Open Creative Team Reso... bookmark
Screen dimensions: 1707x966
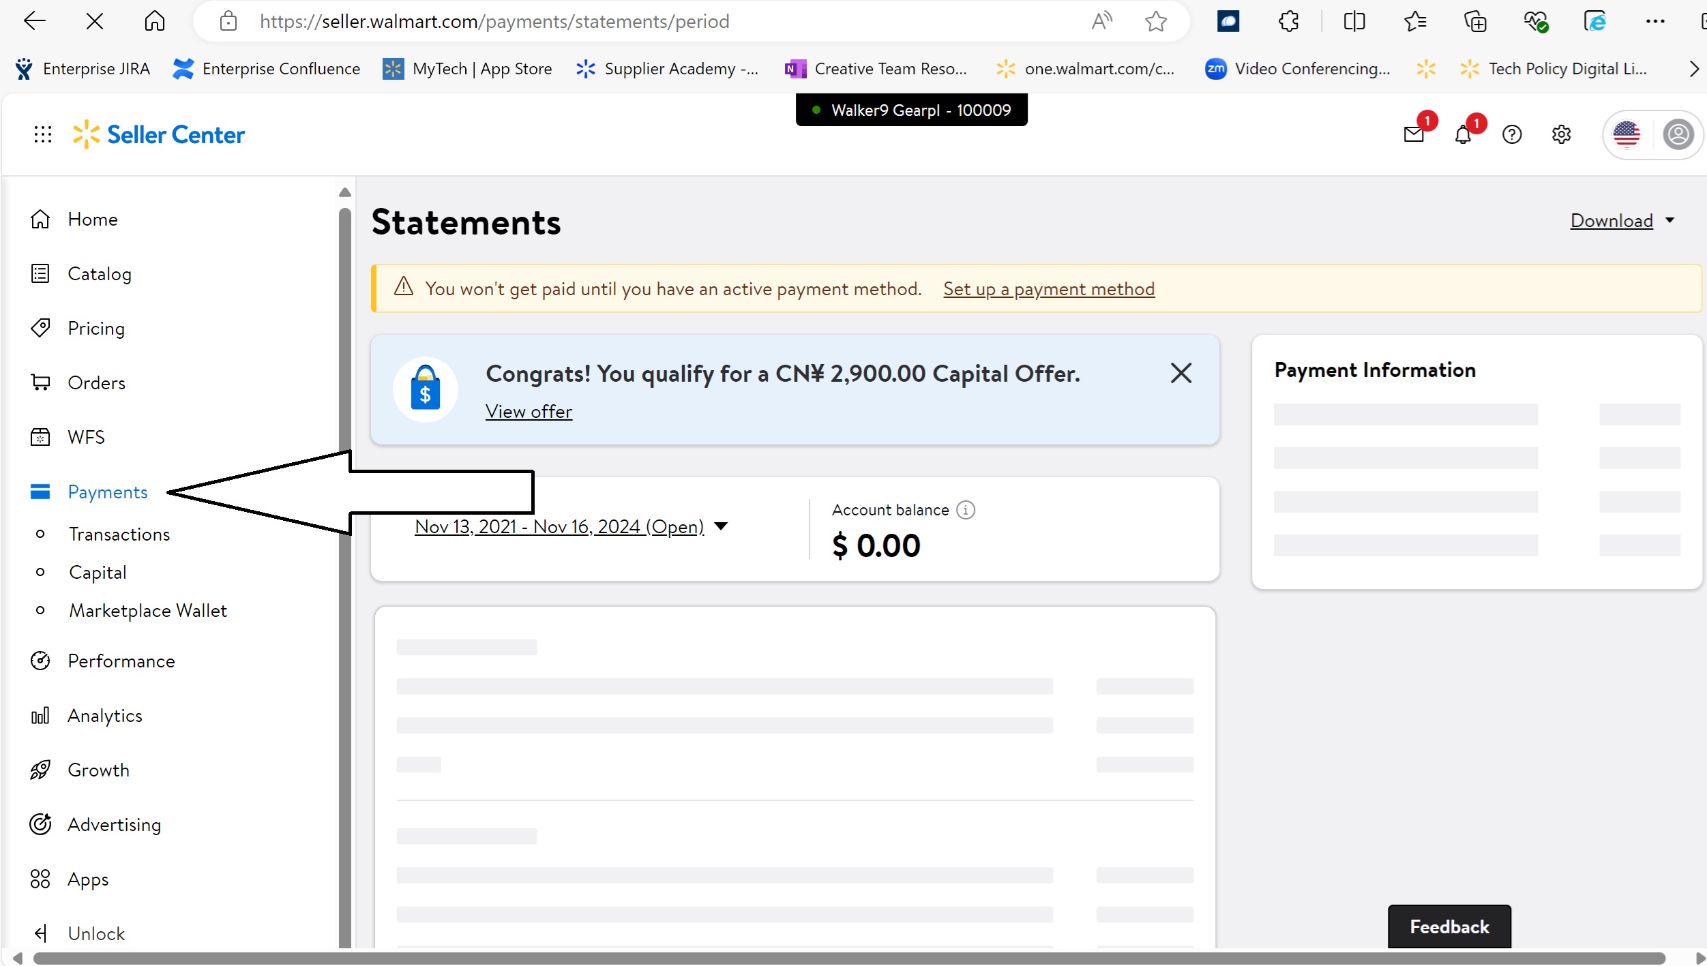(x=876, y=69)
